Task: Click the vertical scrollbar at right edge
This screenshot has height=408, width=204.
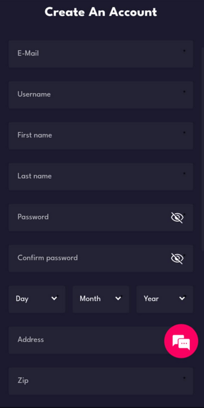Action: [x=203, y=149]
